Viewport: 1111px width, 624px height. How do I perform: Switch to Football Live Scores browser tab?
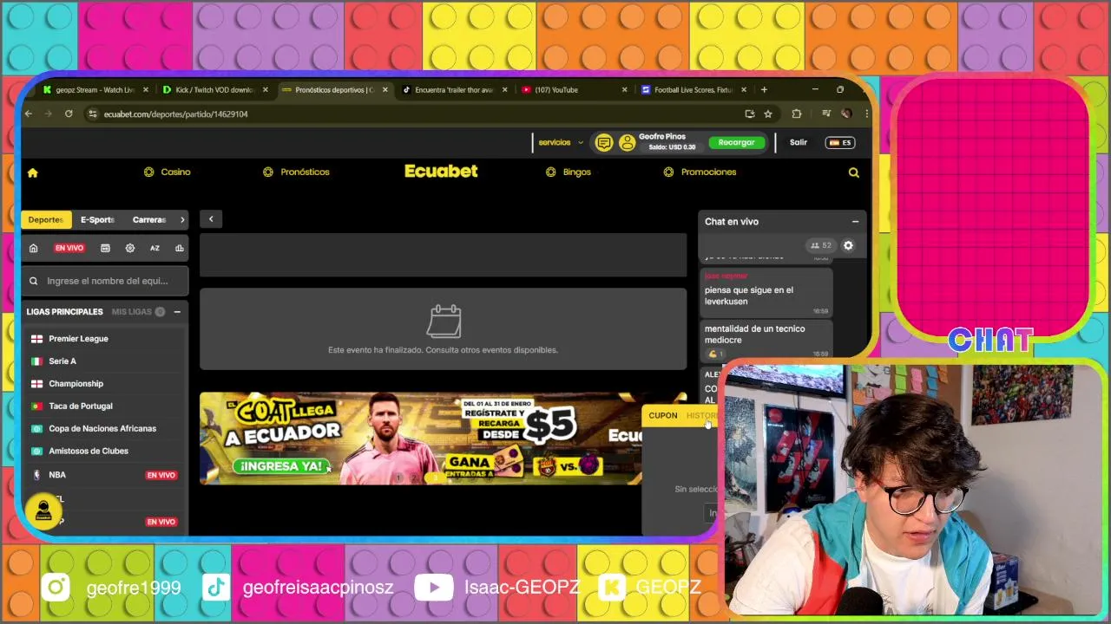pos(694,89)
